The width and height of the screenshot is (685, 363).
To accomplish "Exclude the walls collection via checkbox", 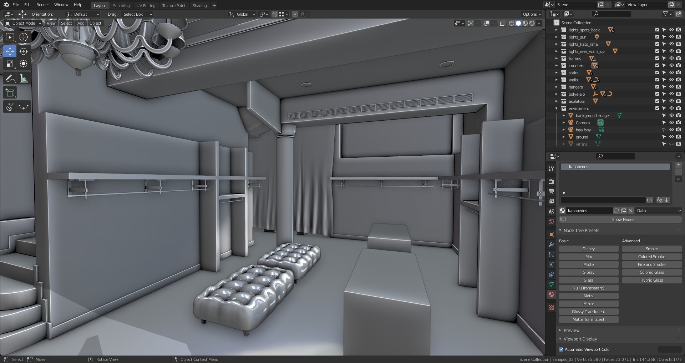I will point(657,80).
